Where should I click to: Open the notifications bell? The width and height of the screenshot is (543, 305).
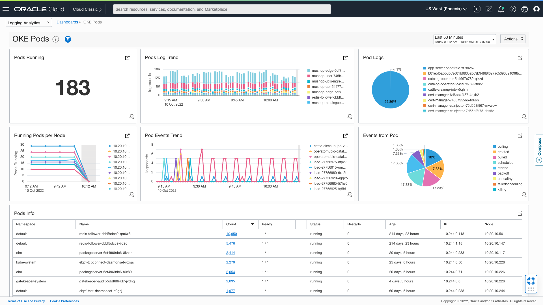click(501, 9)
